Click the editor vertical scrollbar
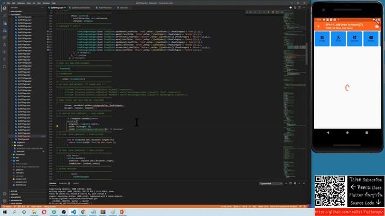The width and height of the screenshot is (385, 216). coord(307,55)
